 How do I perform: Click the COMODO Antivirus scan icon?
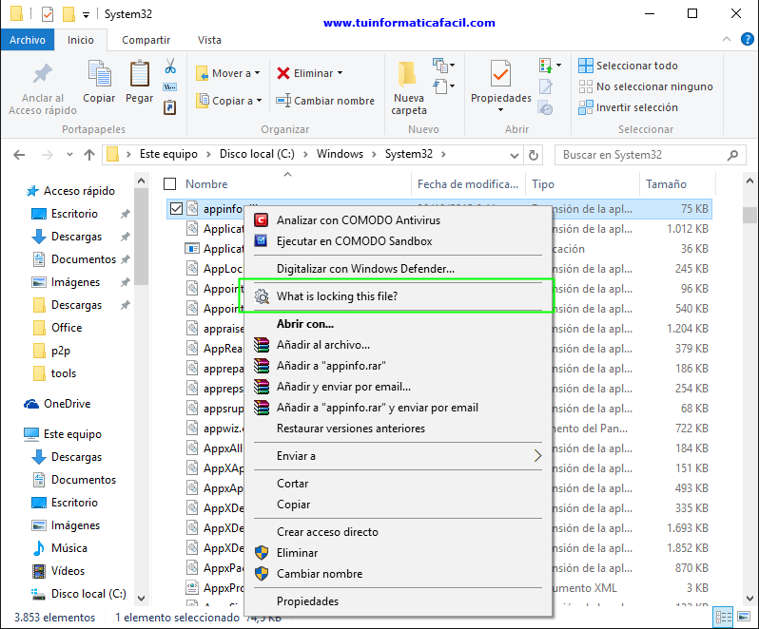(261, 220)
